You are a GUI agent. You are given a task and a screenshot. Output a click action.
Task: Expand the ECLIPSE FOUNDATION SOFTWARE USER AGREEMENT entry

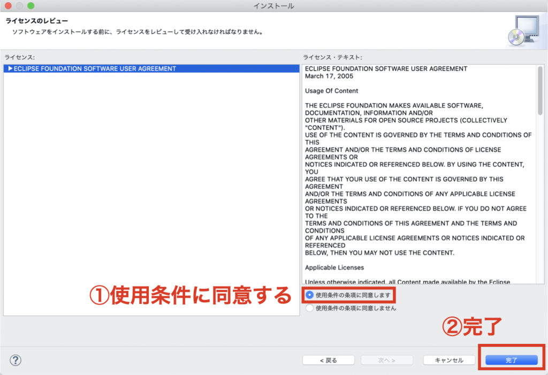coord(11,68)
